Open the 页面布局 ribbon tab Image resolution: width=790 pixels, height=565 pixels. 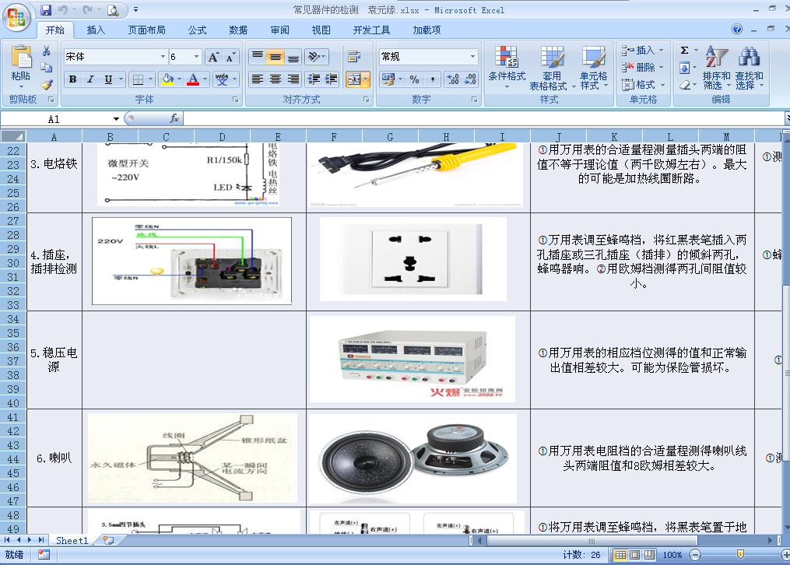146,30
